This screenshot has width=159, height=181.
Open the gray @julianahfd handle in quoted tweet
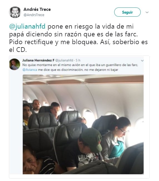click(x=64, y=60)
